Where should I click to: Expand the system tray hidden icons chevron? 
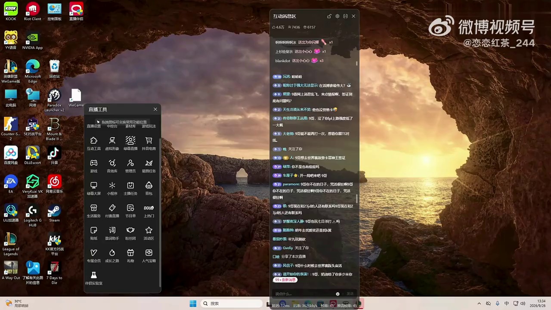(x=479, y=304)
